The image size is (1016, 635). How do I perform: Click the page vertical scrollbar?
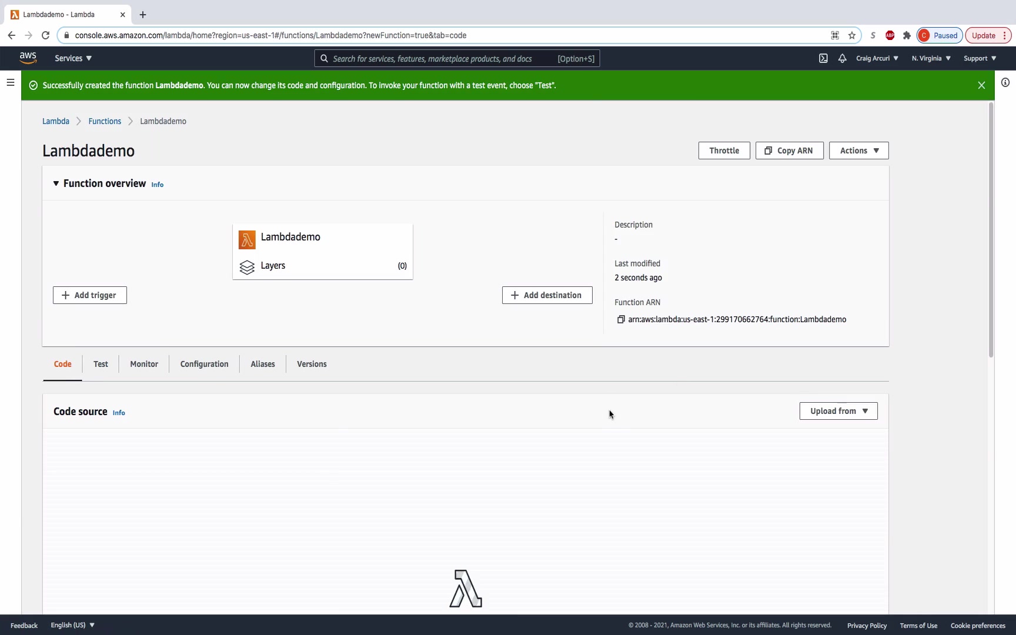[x=991, y=230]
